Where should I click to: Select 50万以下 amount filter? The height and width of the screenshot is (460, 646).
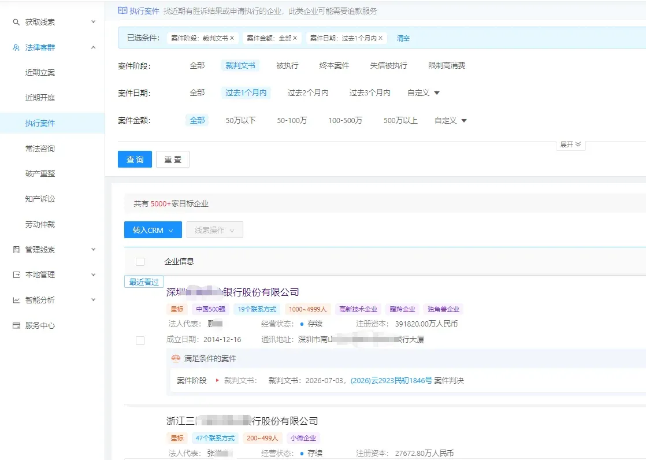[x=240, y=120]
